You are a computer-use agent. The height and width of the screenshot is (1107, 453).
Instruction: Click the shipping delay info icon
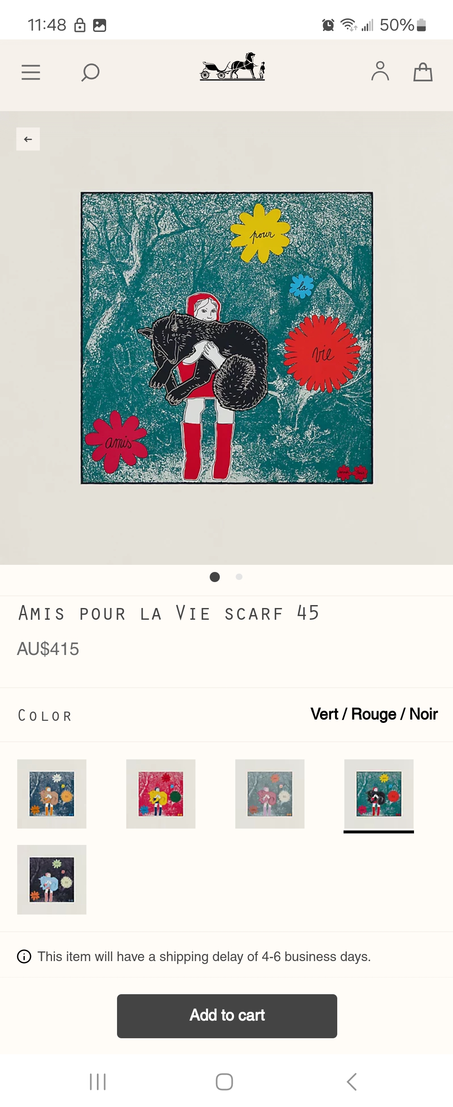[x=24, y=956]
